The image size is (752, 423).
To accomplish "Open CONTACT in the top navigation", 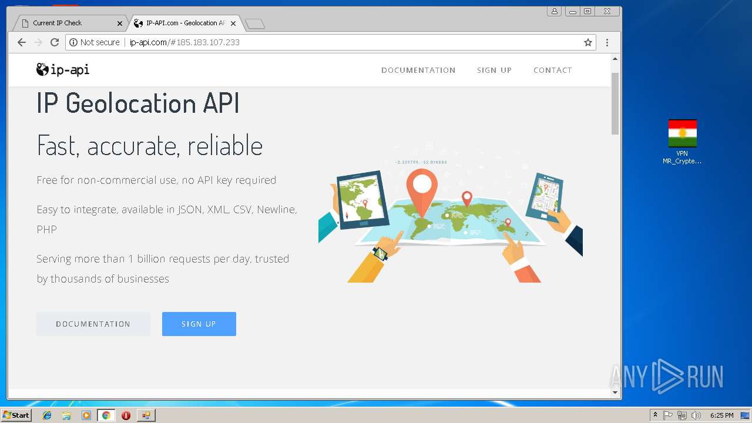I will tap(552, 70).
